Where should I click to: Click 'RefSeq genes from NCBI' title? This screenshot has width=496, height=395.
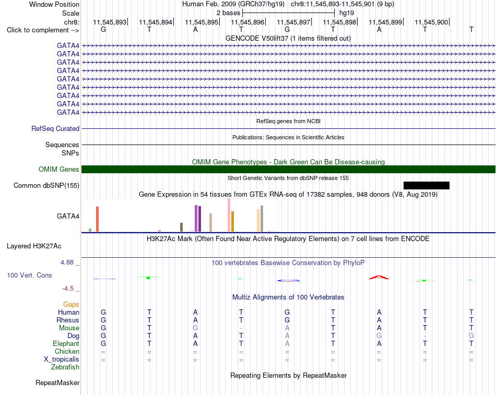pos(288,121)
